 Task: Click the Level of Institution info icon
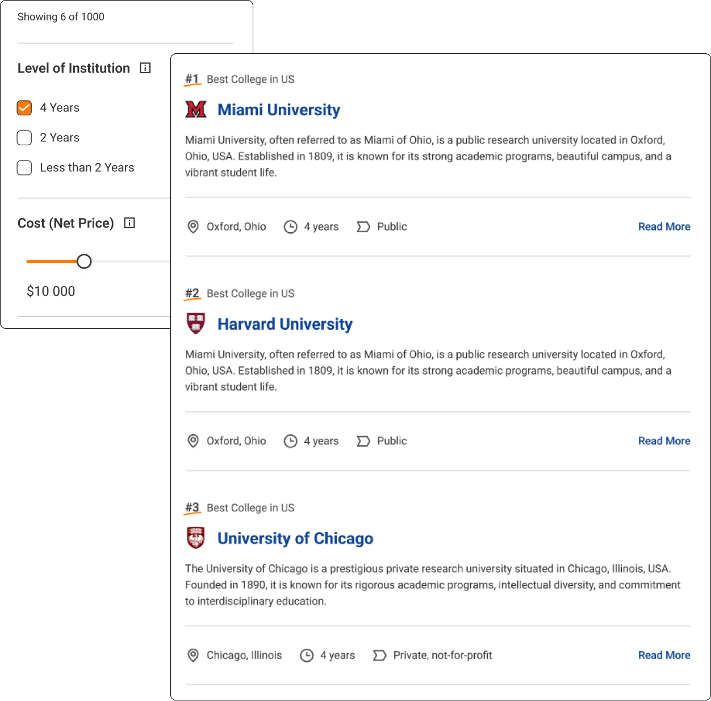pos(145,68)
